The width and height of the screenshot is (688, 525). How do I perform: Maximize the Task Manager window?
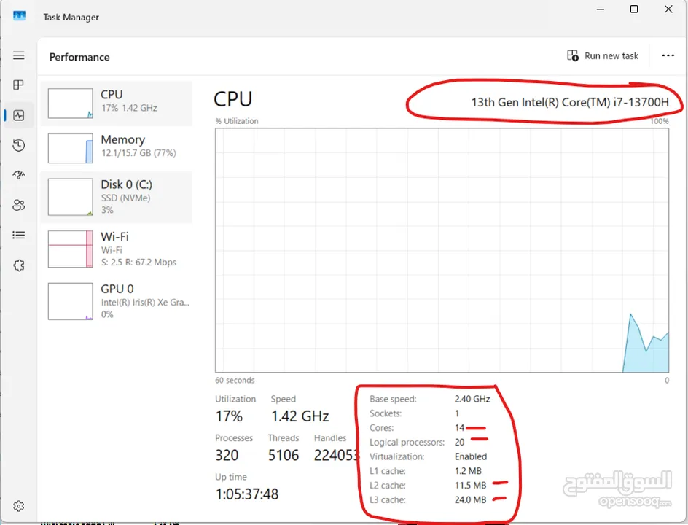tap(634, 9)
